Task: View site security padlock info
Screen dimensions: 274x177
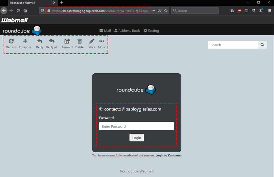Action: coord(49,11)
